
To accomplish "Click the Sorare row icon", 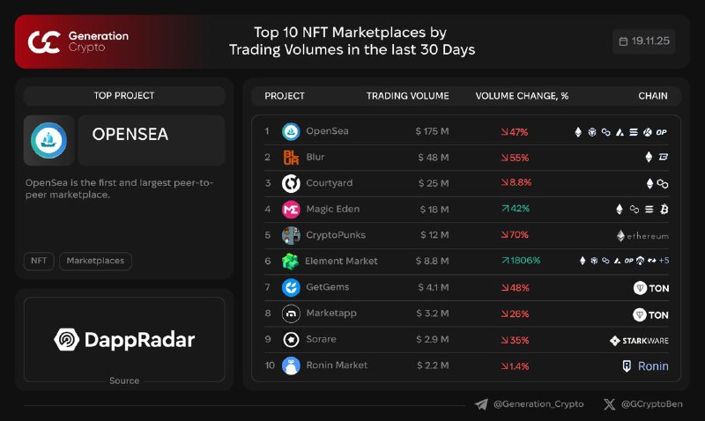I will pos(291,339).
